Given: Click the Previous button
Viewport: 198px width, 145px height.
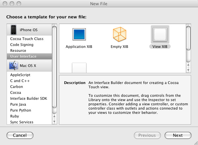Looking at the screenshot, I should point(147,135).
